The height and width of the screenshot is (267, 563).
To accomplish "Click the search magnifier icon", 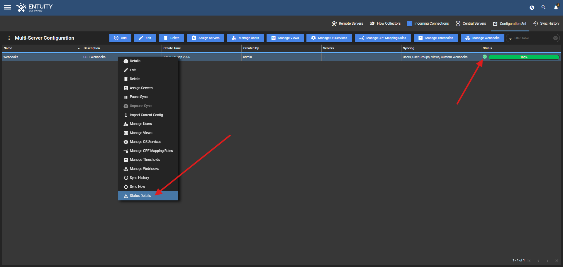I will (543, 7).
